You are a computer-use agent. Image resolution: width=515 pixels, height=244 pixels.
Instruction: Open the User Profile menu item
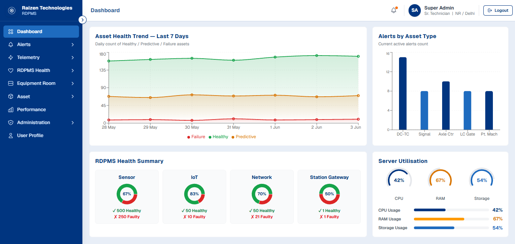click(x=41, y=136)
